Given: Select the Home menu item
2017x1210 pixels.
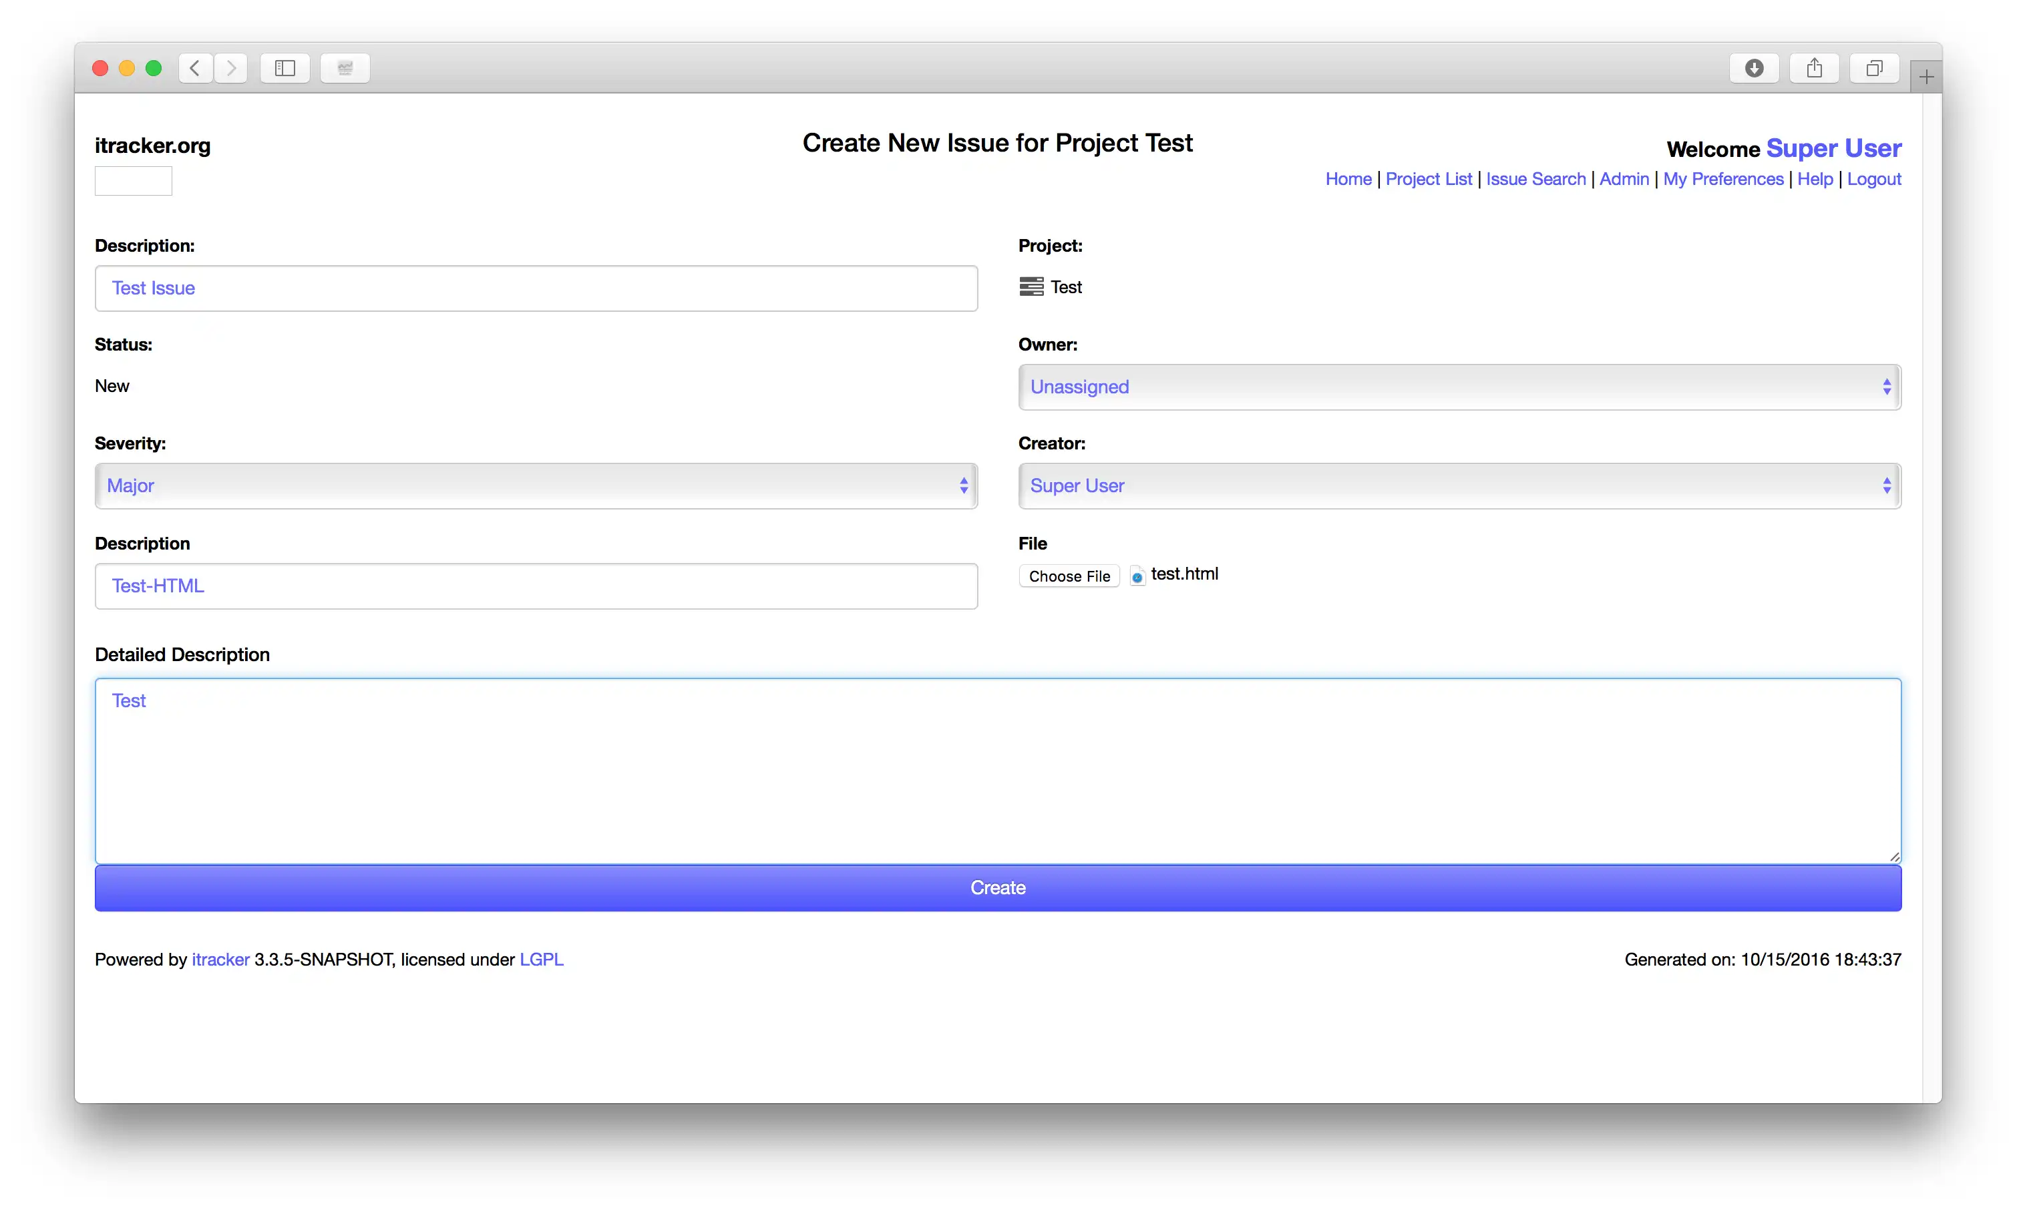Looking at the screenshot, I should [x=1348, y=177].
